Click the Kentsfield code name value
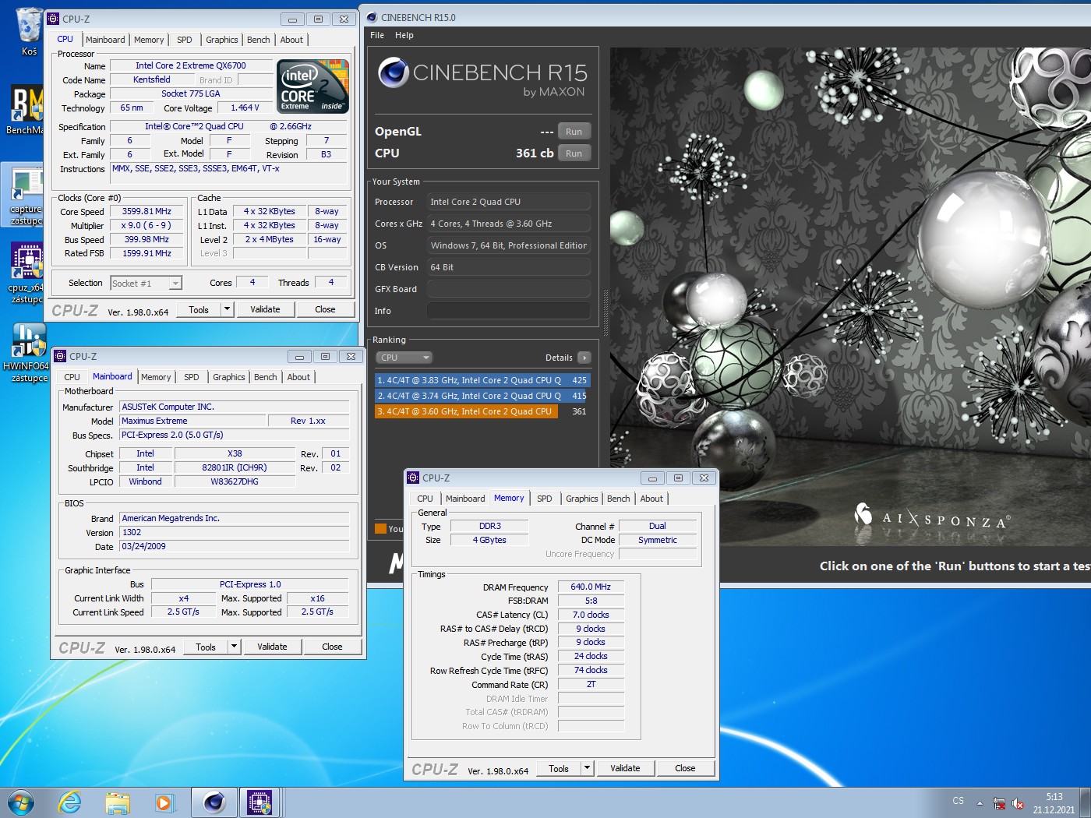Viewport: 1091px width, 818px height. click(x=152, y=79)
